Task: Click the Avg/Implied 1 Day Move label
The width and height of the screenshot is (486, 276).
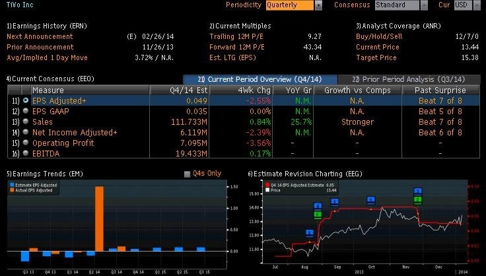Action: click(x=47, y=57)
